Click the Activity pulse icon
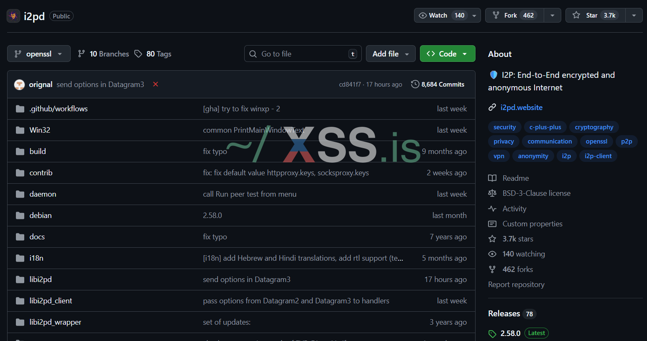 (492, 209)
